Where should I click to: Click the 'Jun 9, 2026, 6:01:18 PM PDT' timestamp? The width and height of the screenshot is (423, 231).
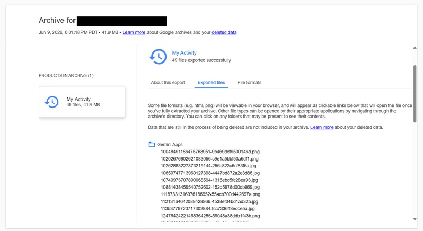coord(68,32)
